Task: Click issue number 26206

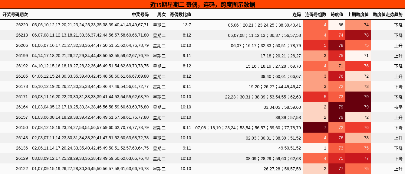Action: click(22, 45)
